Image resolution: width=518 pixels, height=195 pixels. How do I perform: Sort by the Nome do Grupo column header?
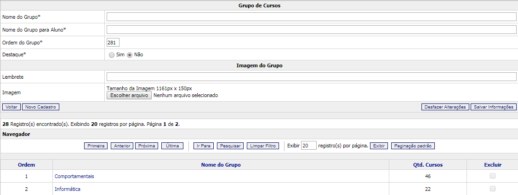coord(221,165)
